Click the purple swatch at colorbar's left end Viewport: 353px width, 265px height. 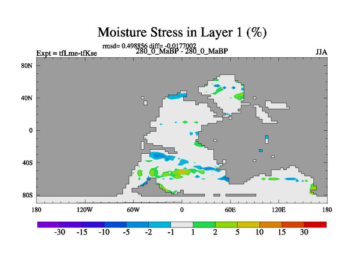click(49, 224)
